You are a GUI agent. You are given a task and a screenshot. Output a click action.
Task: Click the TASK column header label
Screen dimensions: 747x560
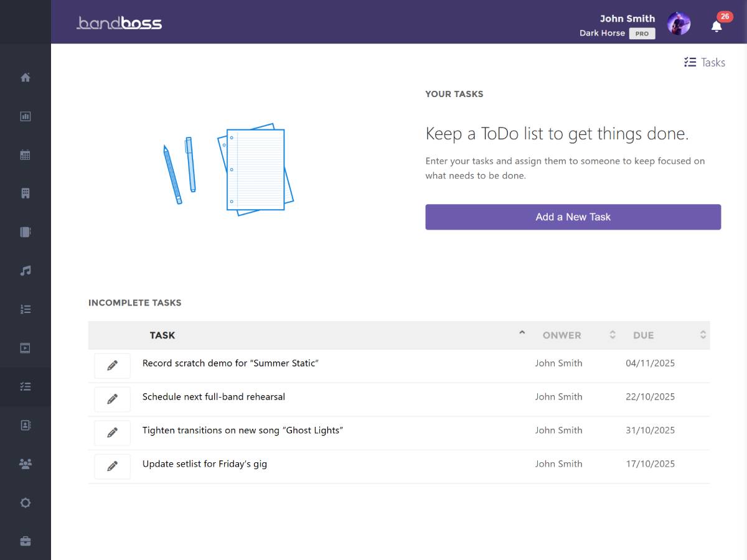pos(162,335)
